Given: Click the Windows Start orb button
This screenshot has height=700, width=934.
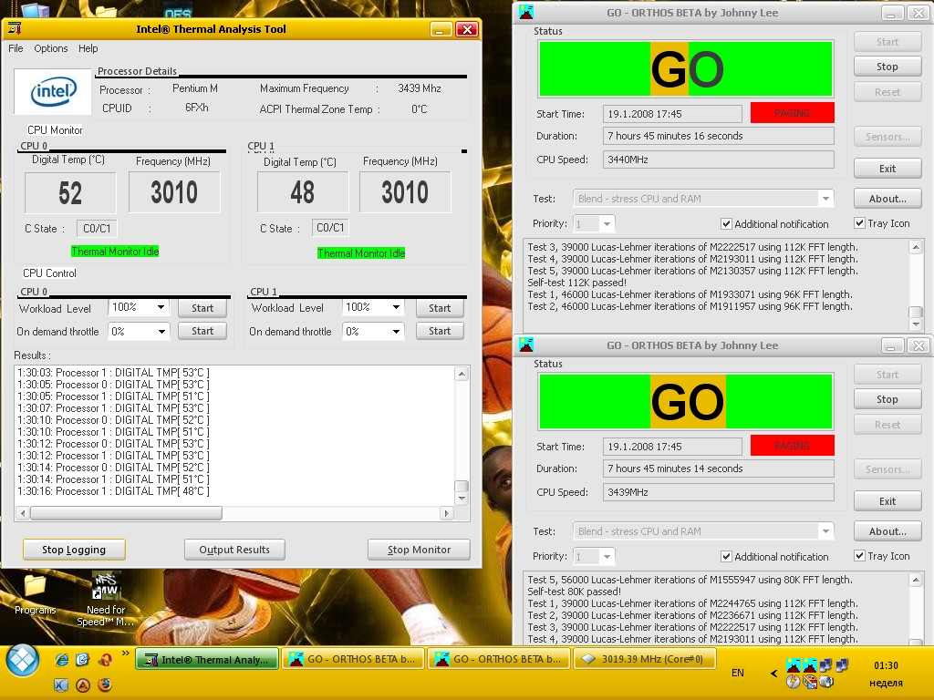Looking at the screenshot, I should point(23,661).
